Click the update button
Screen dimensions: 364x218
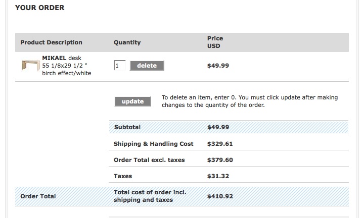pos(133,101)
